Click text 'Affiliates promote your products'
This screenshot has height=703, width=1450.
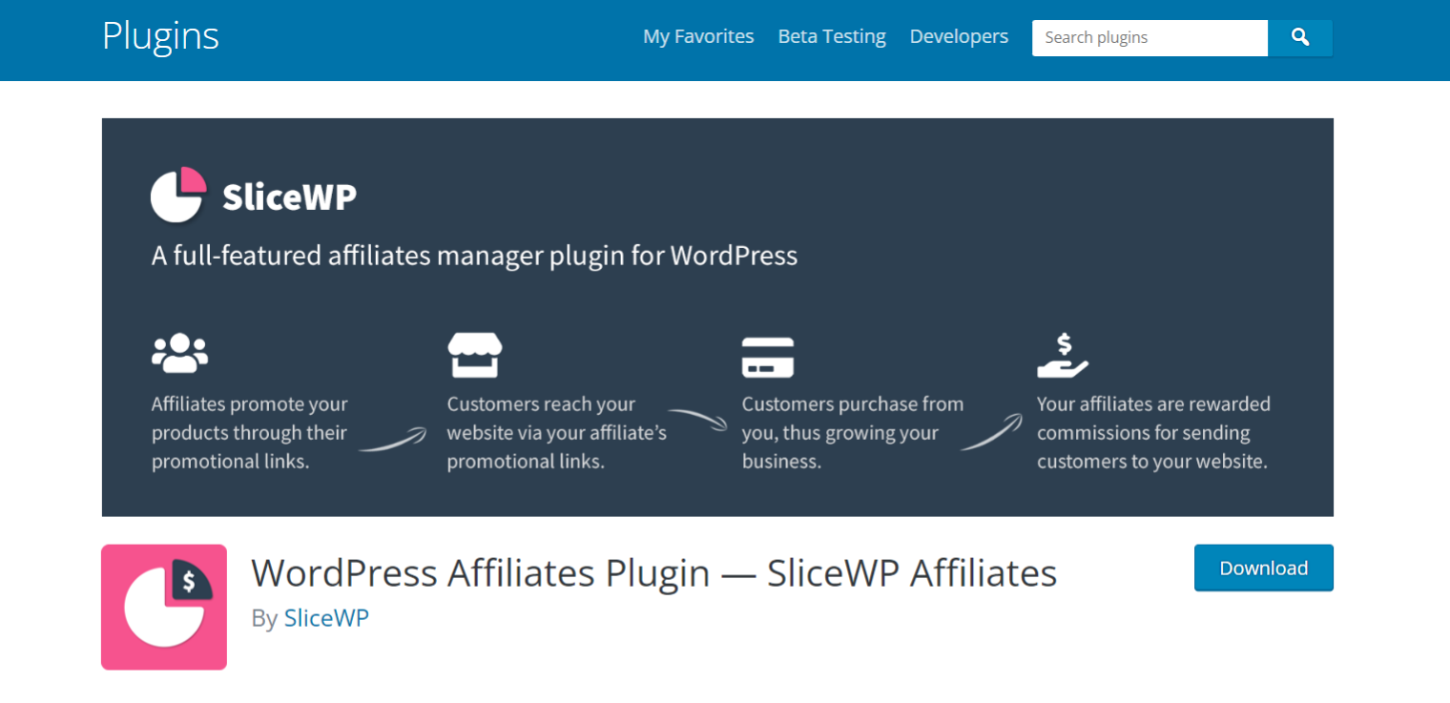(250, 433)
